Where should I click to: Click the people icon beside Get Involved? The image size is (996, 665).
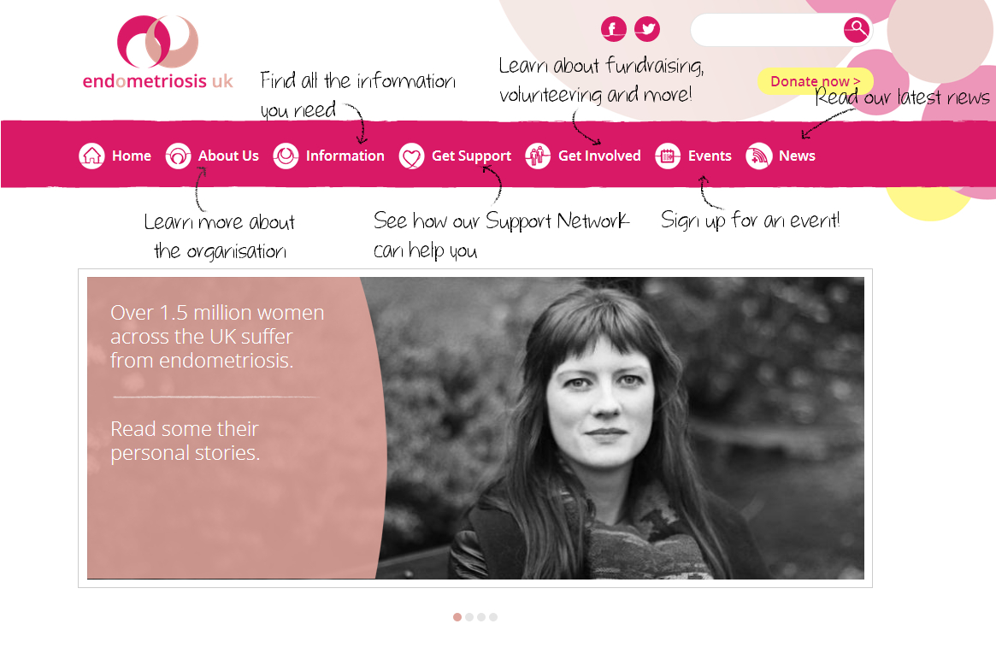[538, 156]
